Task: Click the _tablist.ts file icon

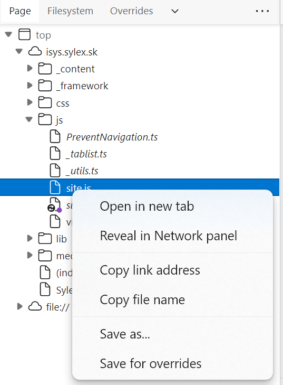Action: click(x=55, y=154)
